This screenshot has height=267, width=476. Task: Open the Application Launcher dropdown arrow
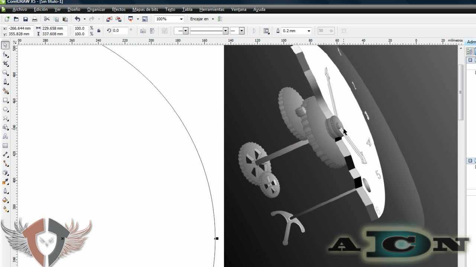click(138, 19)
